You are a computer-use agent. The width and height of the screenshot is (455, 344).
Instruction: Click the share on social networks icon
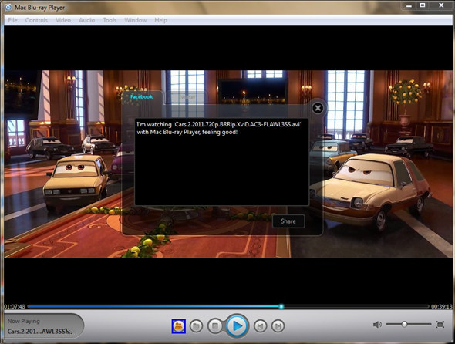pos(178,326)
